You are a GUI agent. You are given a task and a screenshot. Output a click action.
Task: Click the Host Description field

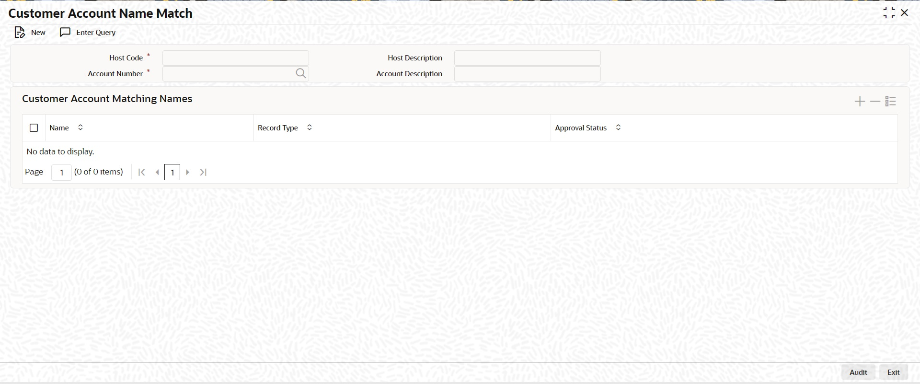[528, 58]
